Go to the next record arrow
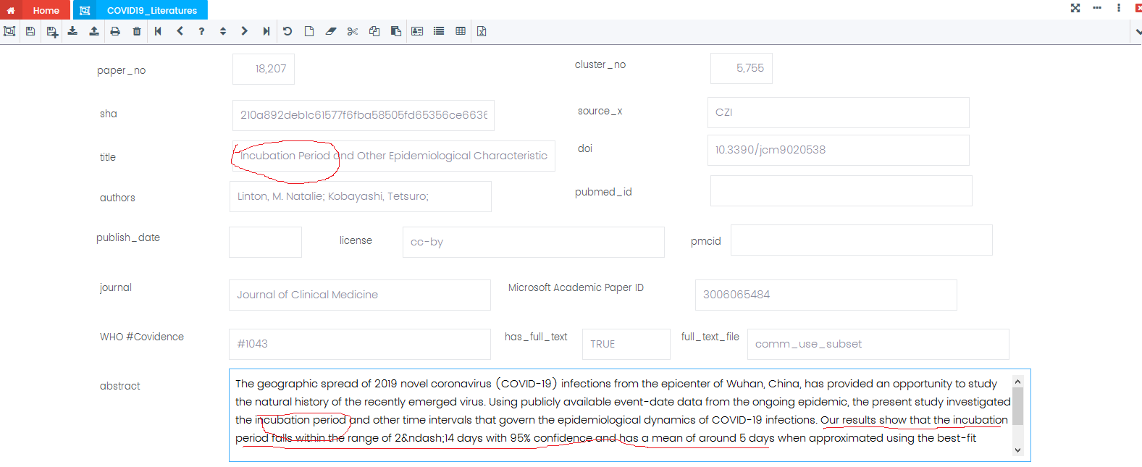The image size is (1142, 467). click(x=244, y=31)
